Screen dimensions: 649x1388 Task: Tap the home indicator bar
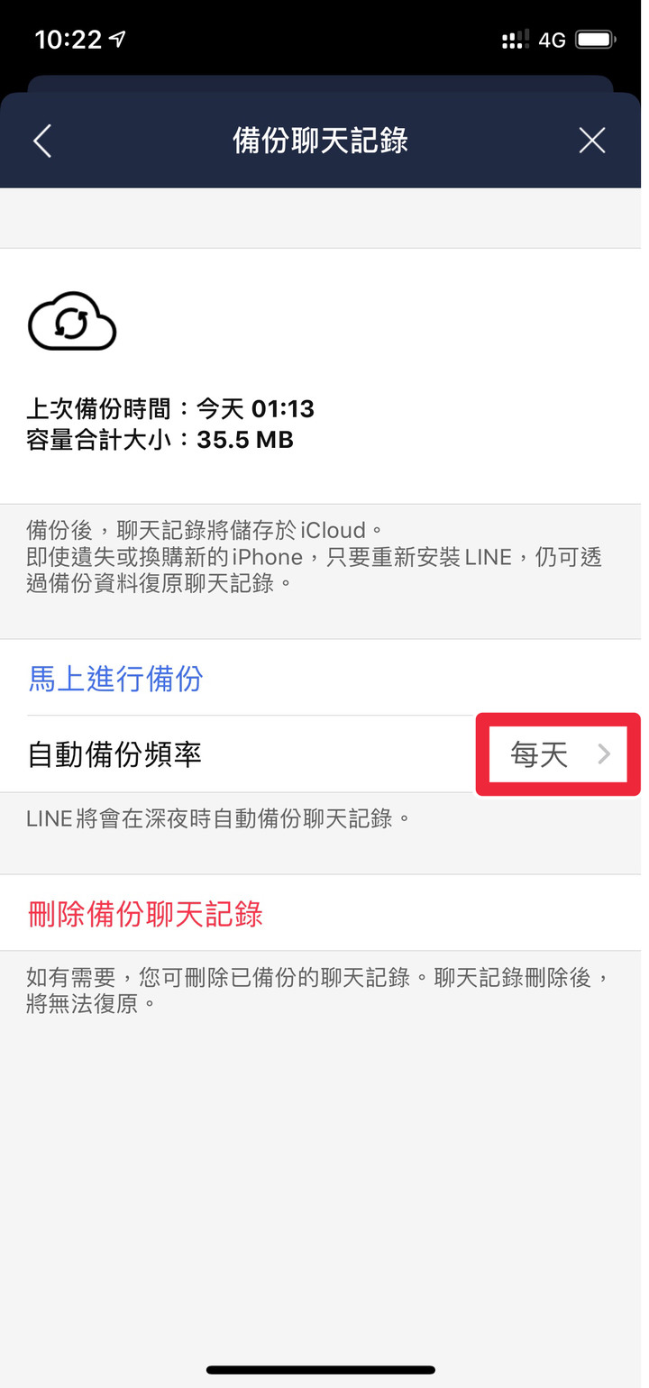(x=321, y=1369)
